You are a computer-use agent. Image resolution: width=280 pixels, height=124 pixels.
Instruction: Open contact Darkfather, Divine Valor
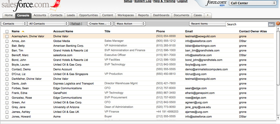point(27,79)
